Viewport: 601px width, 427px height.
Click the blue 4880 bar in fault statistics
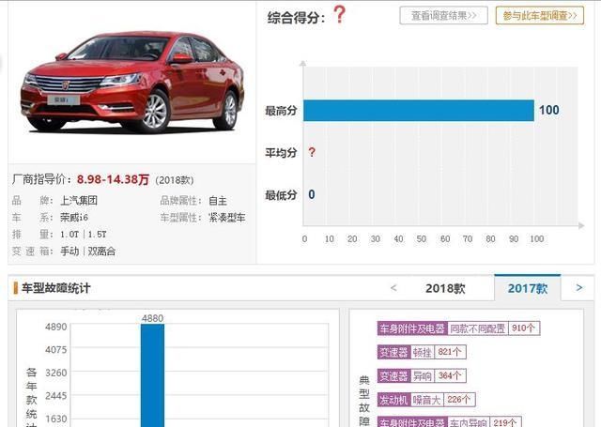point(152,375)
